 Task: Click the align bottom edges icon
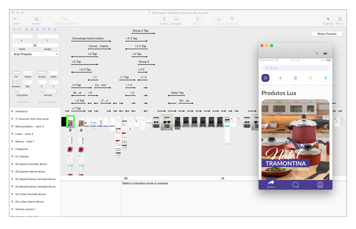[x=55, y=29]
